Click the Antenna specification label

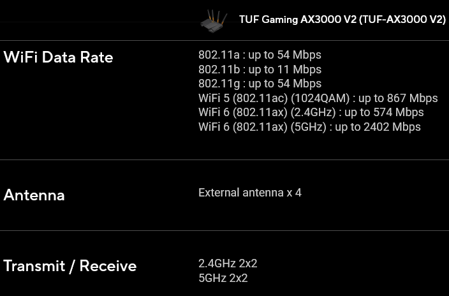(34, 195)
